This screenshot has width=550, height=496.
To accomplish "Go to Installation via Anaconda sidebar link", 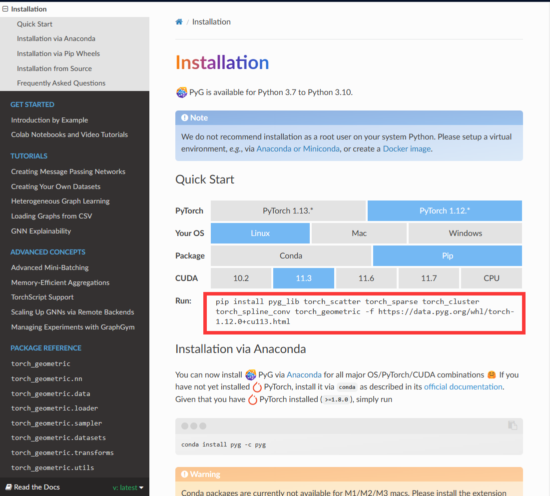I will [x=56, y=38].
